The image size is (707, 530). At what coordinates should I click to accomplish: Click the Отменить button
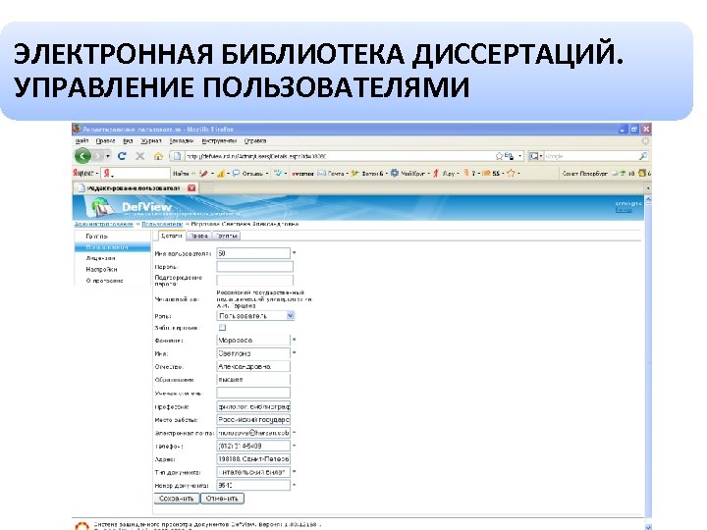click(x=222, y=499)
